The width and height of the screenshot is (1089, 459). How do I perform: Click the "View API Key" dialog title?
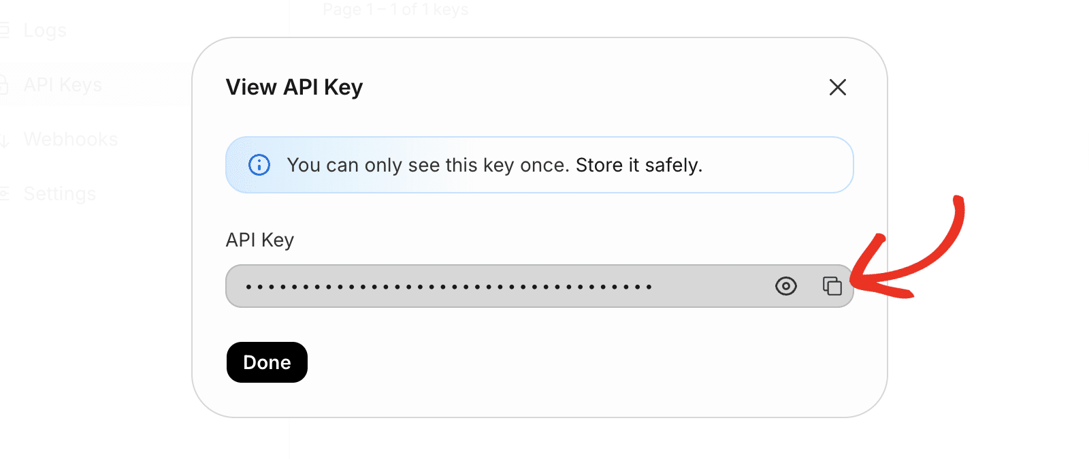point(294,87)
